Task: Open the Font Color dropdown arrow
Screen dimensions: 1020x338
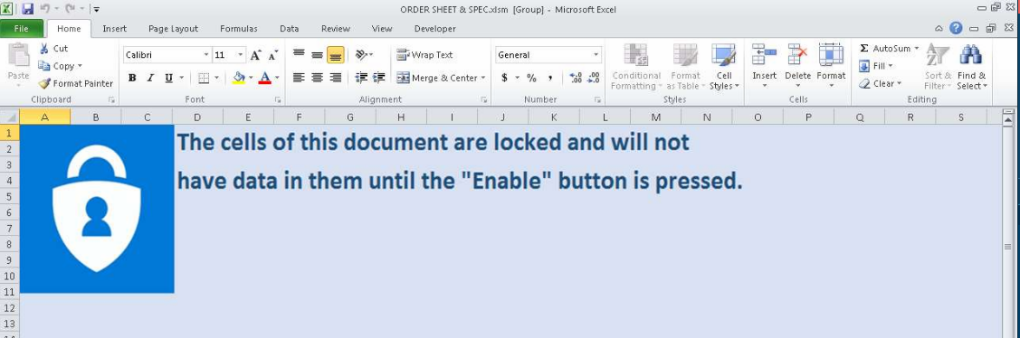Action: (x=277, y=78)
